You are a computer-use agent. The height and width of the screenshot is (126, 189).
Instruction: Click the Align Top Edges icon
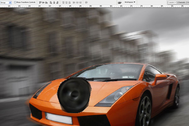(x=40, y=2)
